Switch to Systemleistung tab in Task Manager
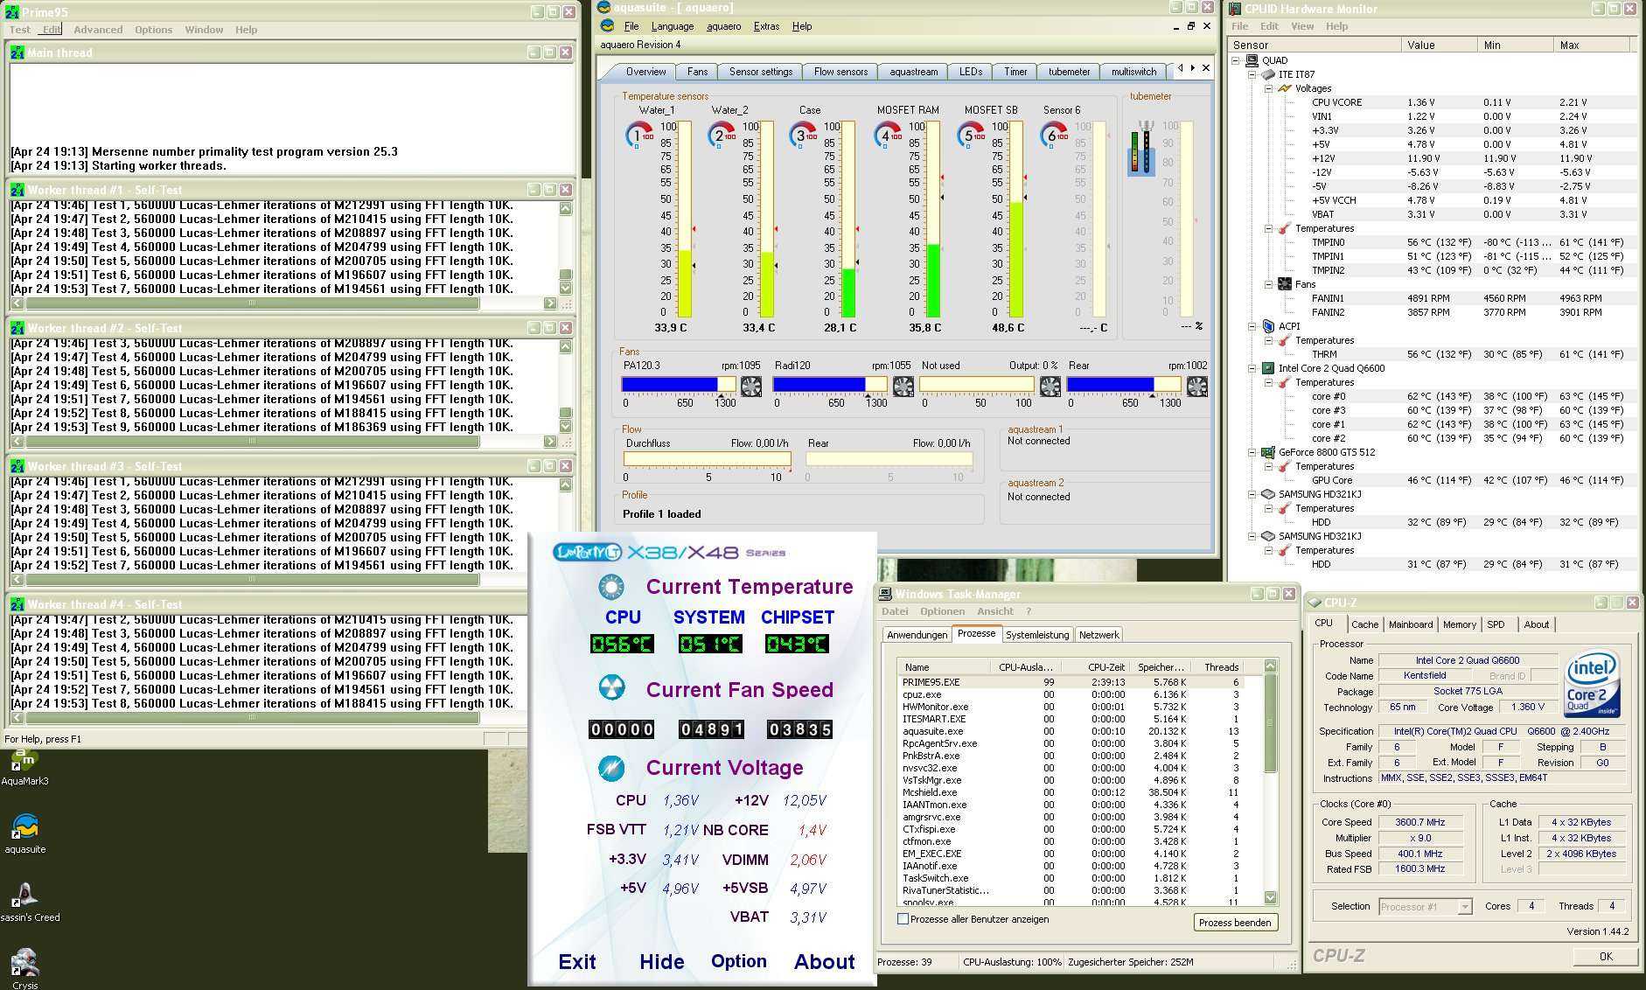 coord(1036,635)
